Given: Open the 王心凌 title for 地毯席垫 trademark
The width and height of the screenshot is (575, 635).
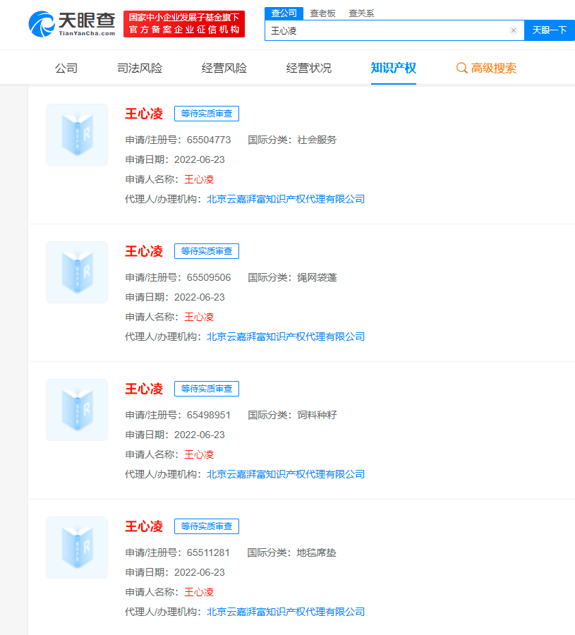Looking at the screenshot, I should [x=144, y=526].
